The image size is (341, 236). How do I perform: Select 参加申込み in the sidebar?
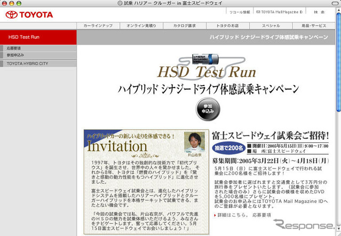point(38,55)
